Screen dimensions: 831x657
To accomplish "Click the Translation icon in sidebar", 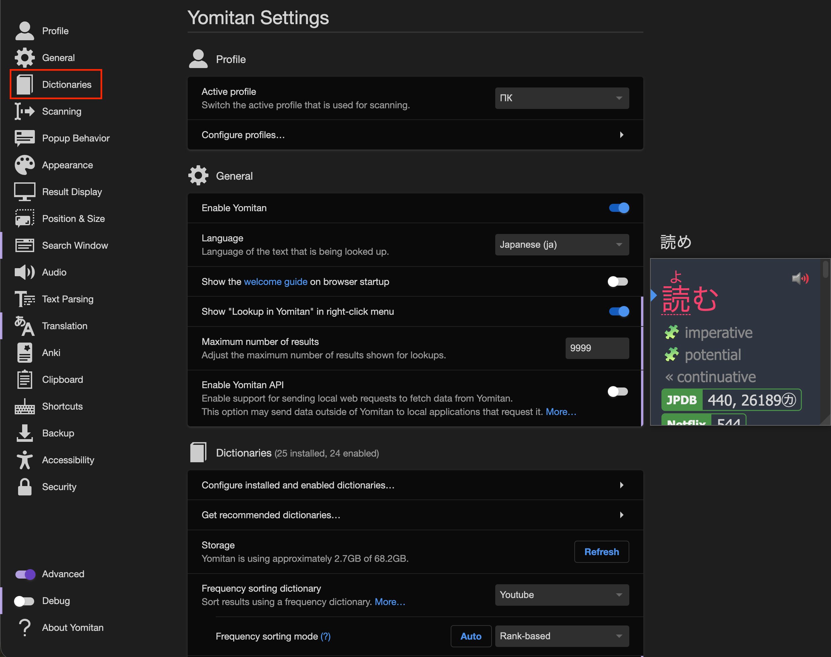I will 24,326.
